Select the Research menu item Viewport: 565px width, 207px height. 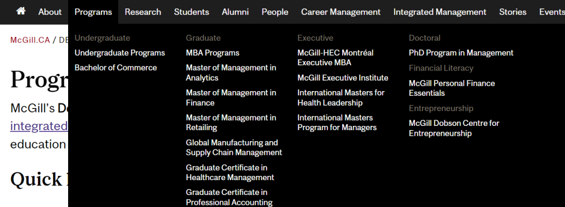tap(143, 12)
